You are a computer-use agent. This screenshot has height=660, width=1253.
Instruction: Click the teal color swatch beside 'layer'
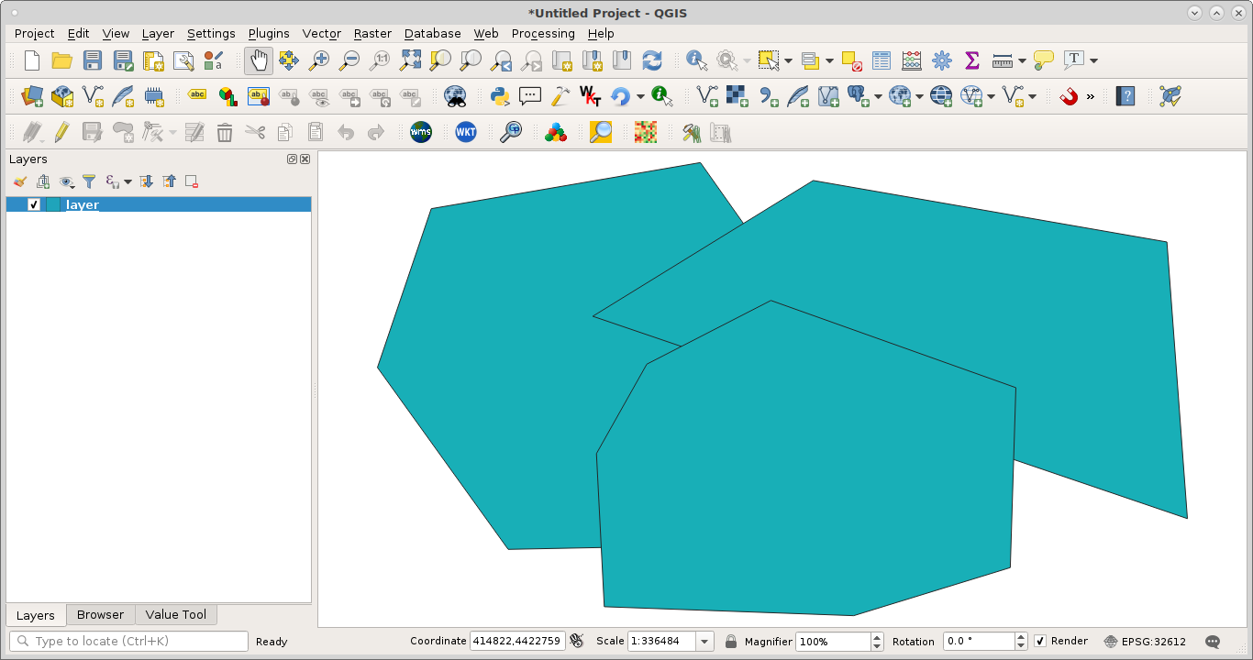(52, 204)
